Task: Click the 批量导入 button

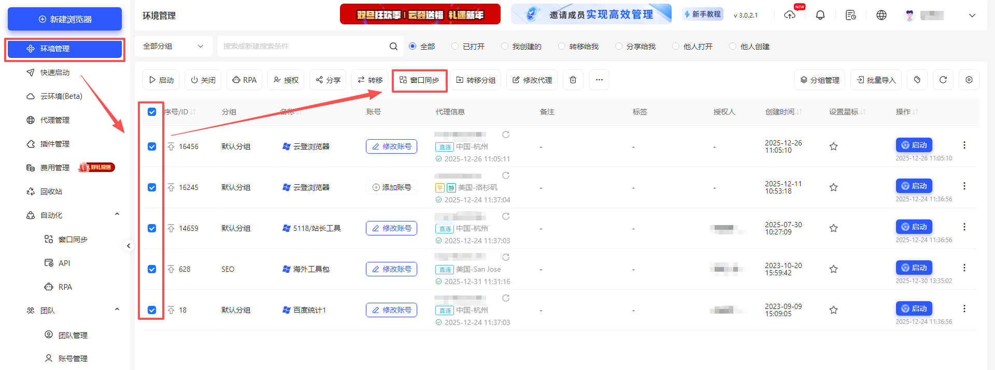Action: (876, 80)
